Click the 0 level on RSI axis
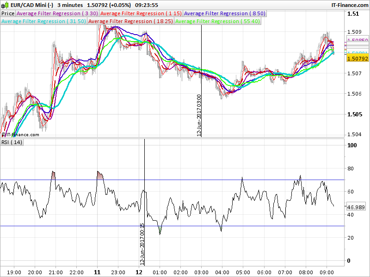Image resolution: width=370 pixels, height=277 pixels. 349,261
